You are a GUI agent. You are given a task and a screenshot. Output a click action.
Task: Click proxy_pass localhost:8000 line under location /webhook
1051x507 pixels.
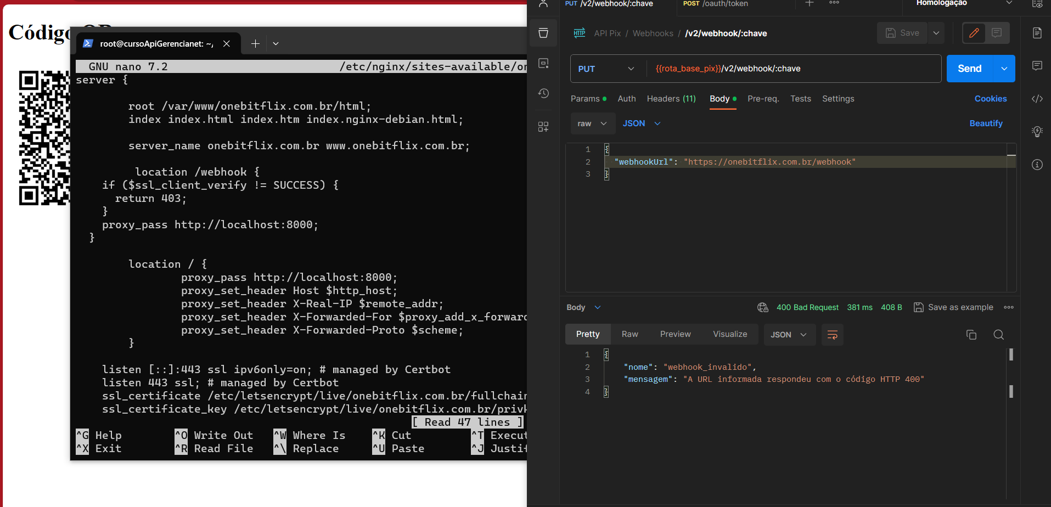[210, 224]
